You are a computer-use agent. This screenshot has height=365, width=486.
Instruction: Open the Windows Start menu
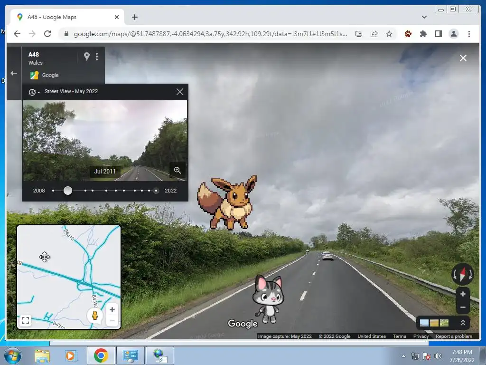tap(13, 355)
